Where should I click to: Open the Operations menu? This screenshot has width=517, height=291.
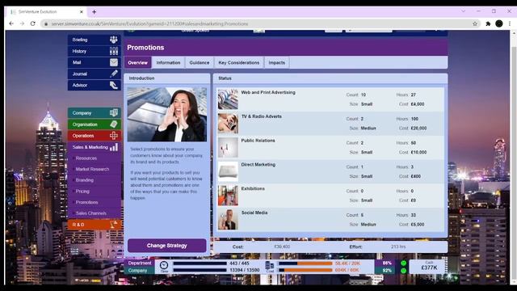tap(95, 136)
